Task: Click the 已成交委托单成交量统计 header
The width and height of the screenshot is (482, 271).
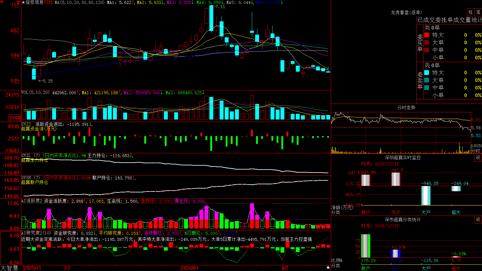Action: 449,20
